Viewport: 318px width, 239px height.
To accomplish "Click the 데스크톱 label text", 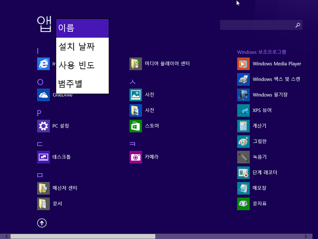I will coord(62,157).
